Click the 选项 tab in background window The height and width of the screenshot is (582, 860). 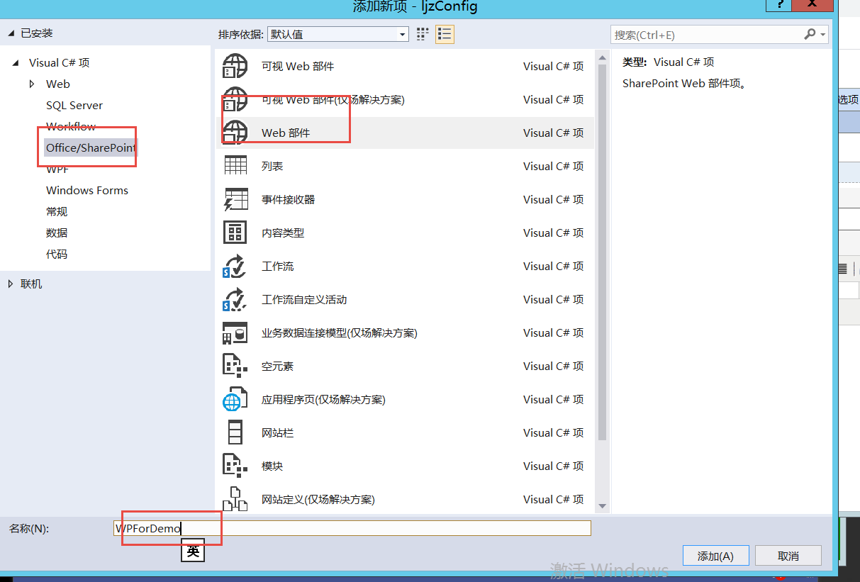coord(849,99)
